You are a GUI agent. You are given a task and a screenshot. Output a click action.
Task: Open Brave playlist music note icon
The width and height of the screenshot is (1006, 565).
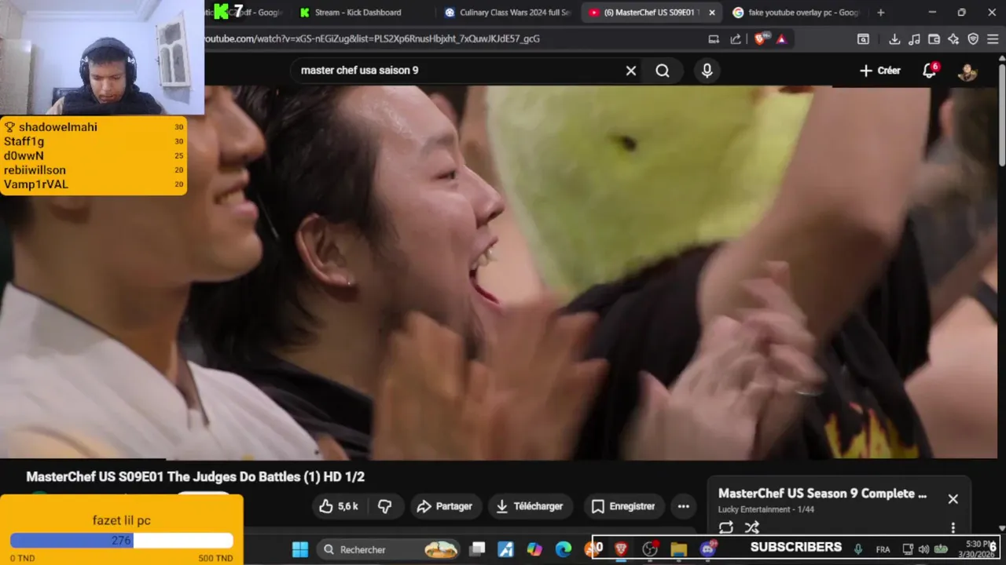coord(914,39)
